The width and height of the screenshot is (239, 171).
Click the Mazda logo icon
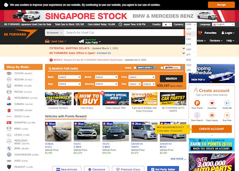(9, 92)
